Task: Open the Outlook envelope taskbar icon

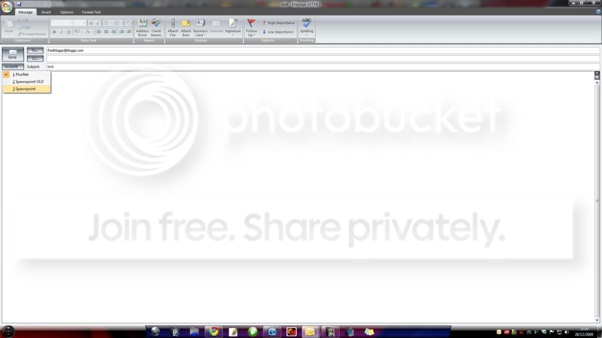Action: click(310, 332)
